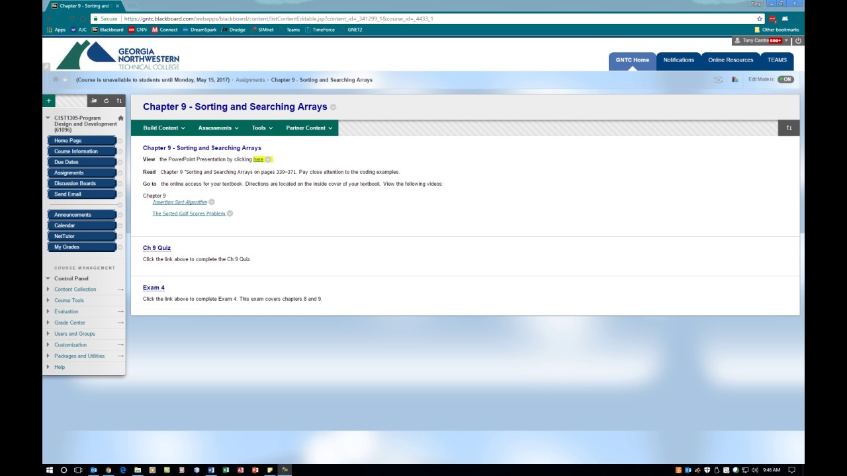Image resolution: width=847 pixels, height=476 pixels.
Task: Open the course folder view icon in sidebar
Action: 94,101
